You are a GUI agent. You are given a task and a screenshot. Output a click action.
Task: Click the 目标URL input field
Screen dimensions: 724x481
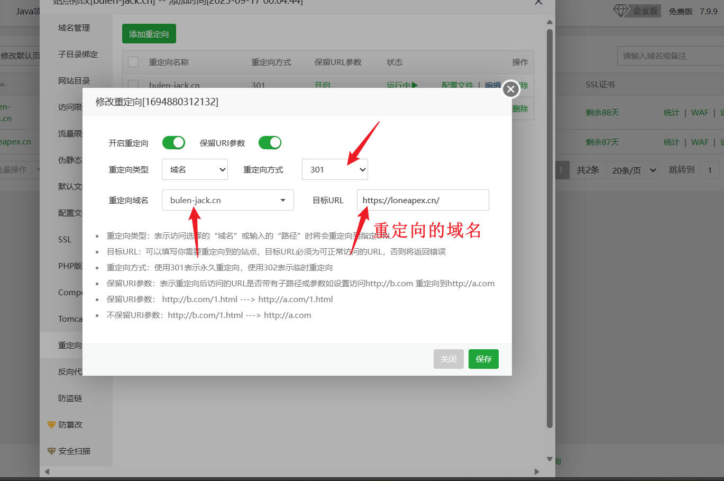click(423, 201)
